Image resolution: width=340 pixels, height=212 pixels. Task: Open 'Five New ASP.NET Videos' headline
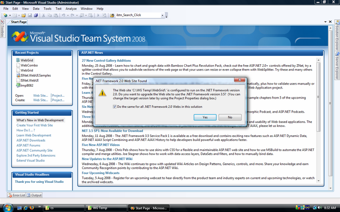pos(101,145)
